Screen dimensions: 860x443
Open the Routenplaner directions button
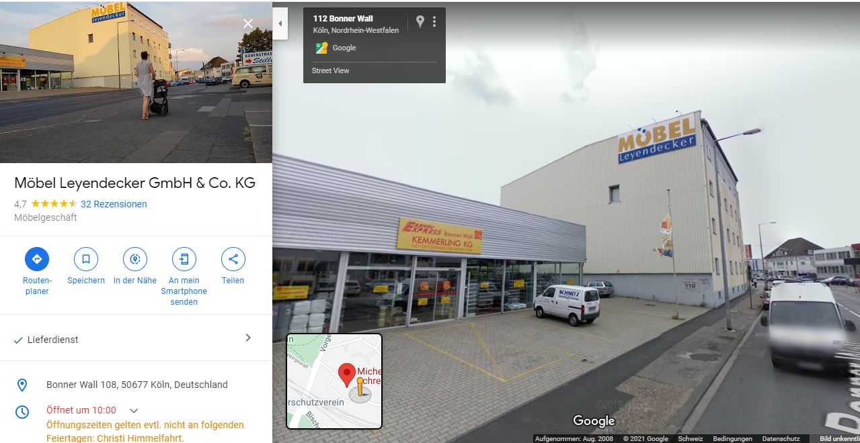point(37,259)
